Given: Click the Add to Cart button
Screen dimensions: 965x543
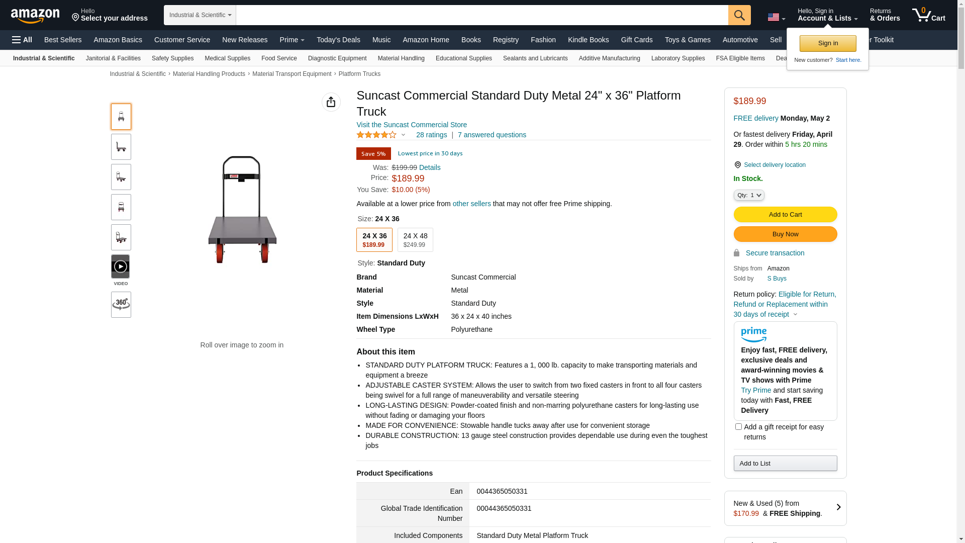Looking at the screenshot, I should tap(785, 215).
